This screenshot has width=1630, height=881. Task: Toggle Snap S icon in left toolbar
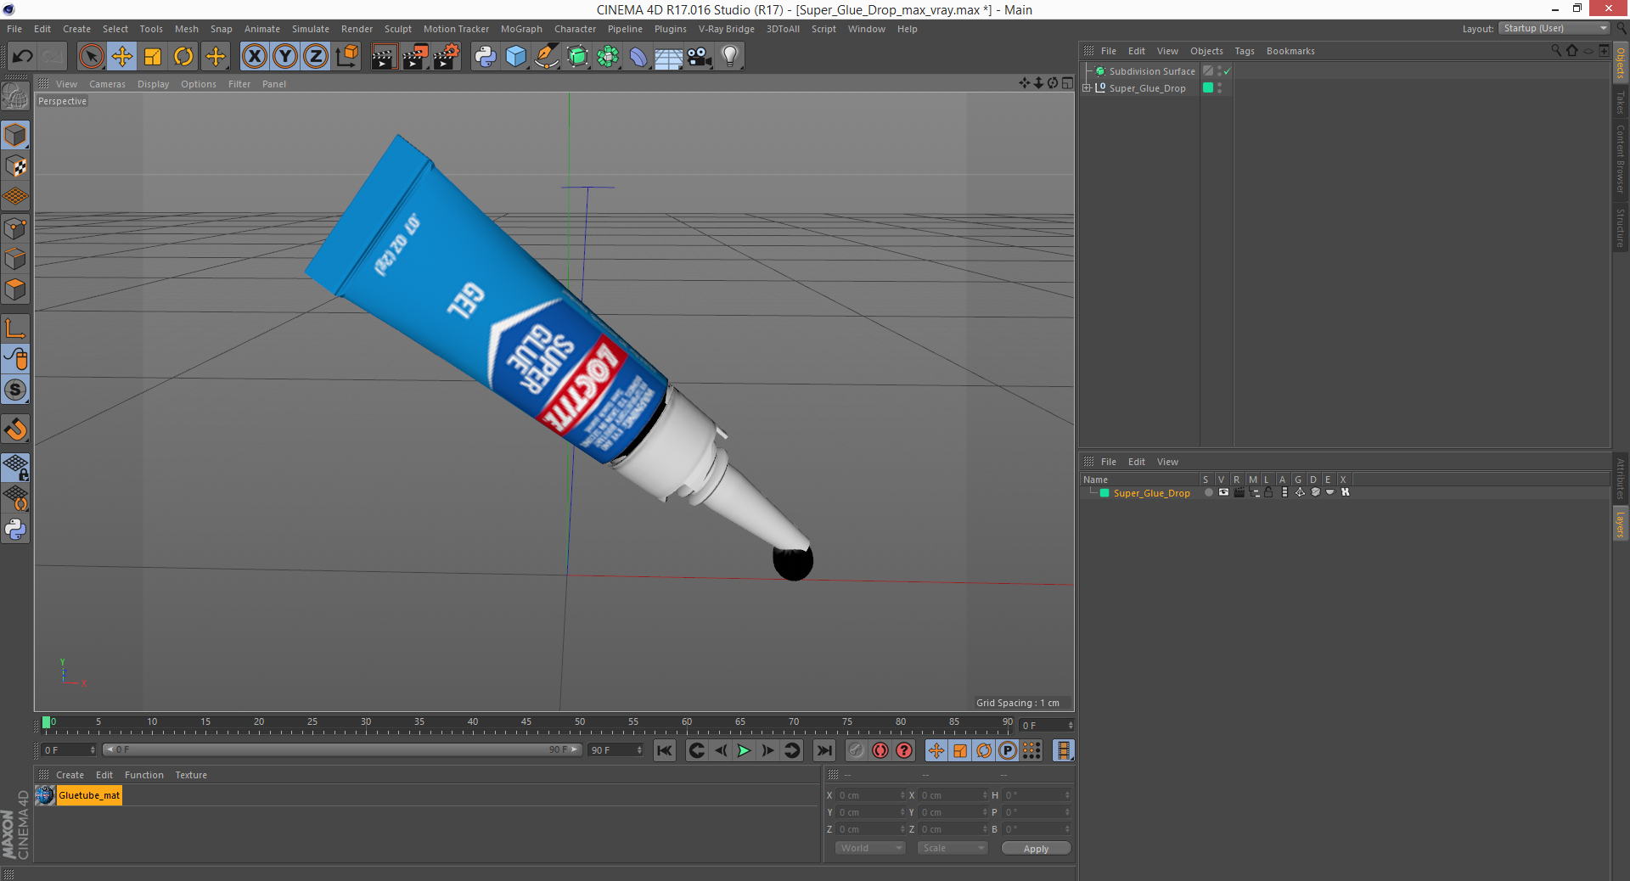pos(15,390)
